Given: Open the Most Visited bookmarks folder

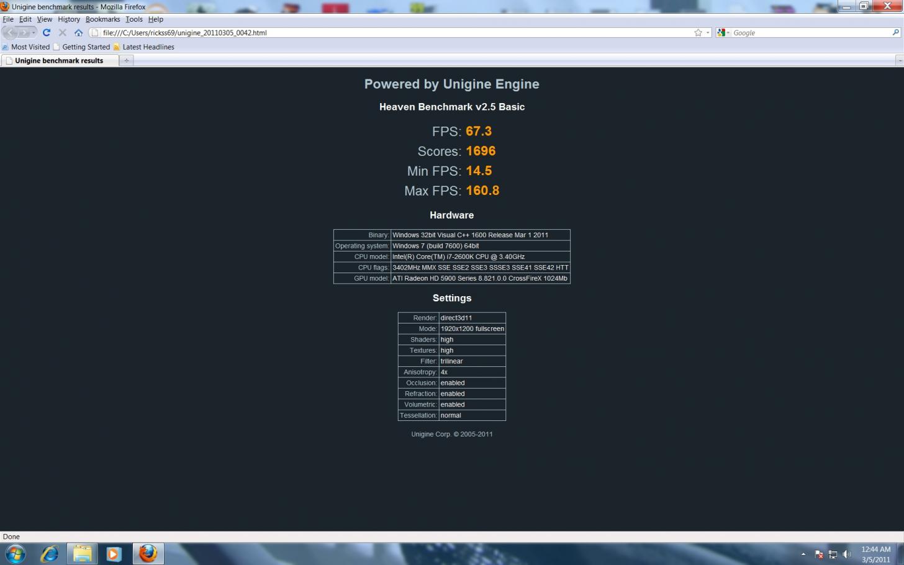Looking at the screenshot, I should [25, 47].
